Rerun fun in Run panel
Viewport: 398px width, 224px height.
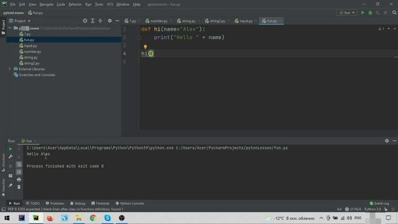pyautogui.click(x=11, y=149)
